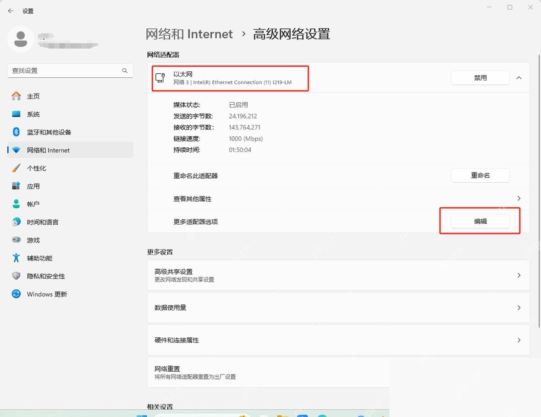The height and width of the screenshot is (417, 541).
Task: Click the search magnifier icon
Action: (x=125, y=70)
